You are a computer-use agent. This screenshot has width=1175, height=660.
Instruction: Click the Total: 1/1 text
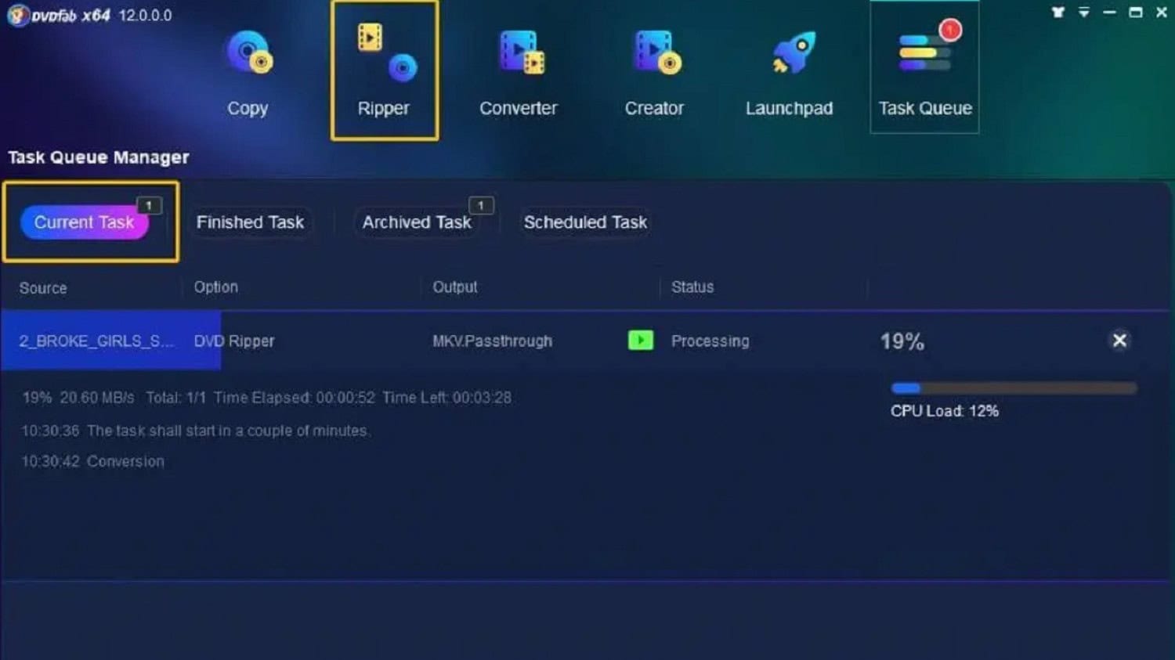point(175,398)
